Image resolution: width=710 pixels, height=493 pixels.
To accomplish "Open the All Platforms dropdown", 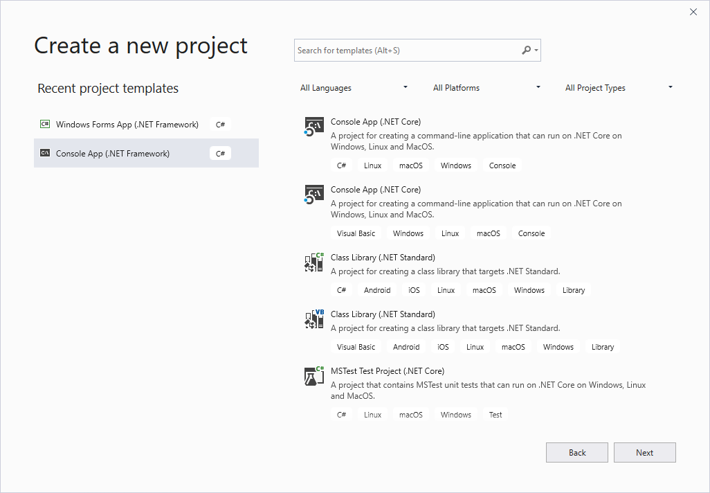I will (x=486, y=88).
